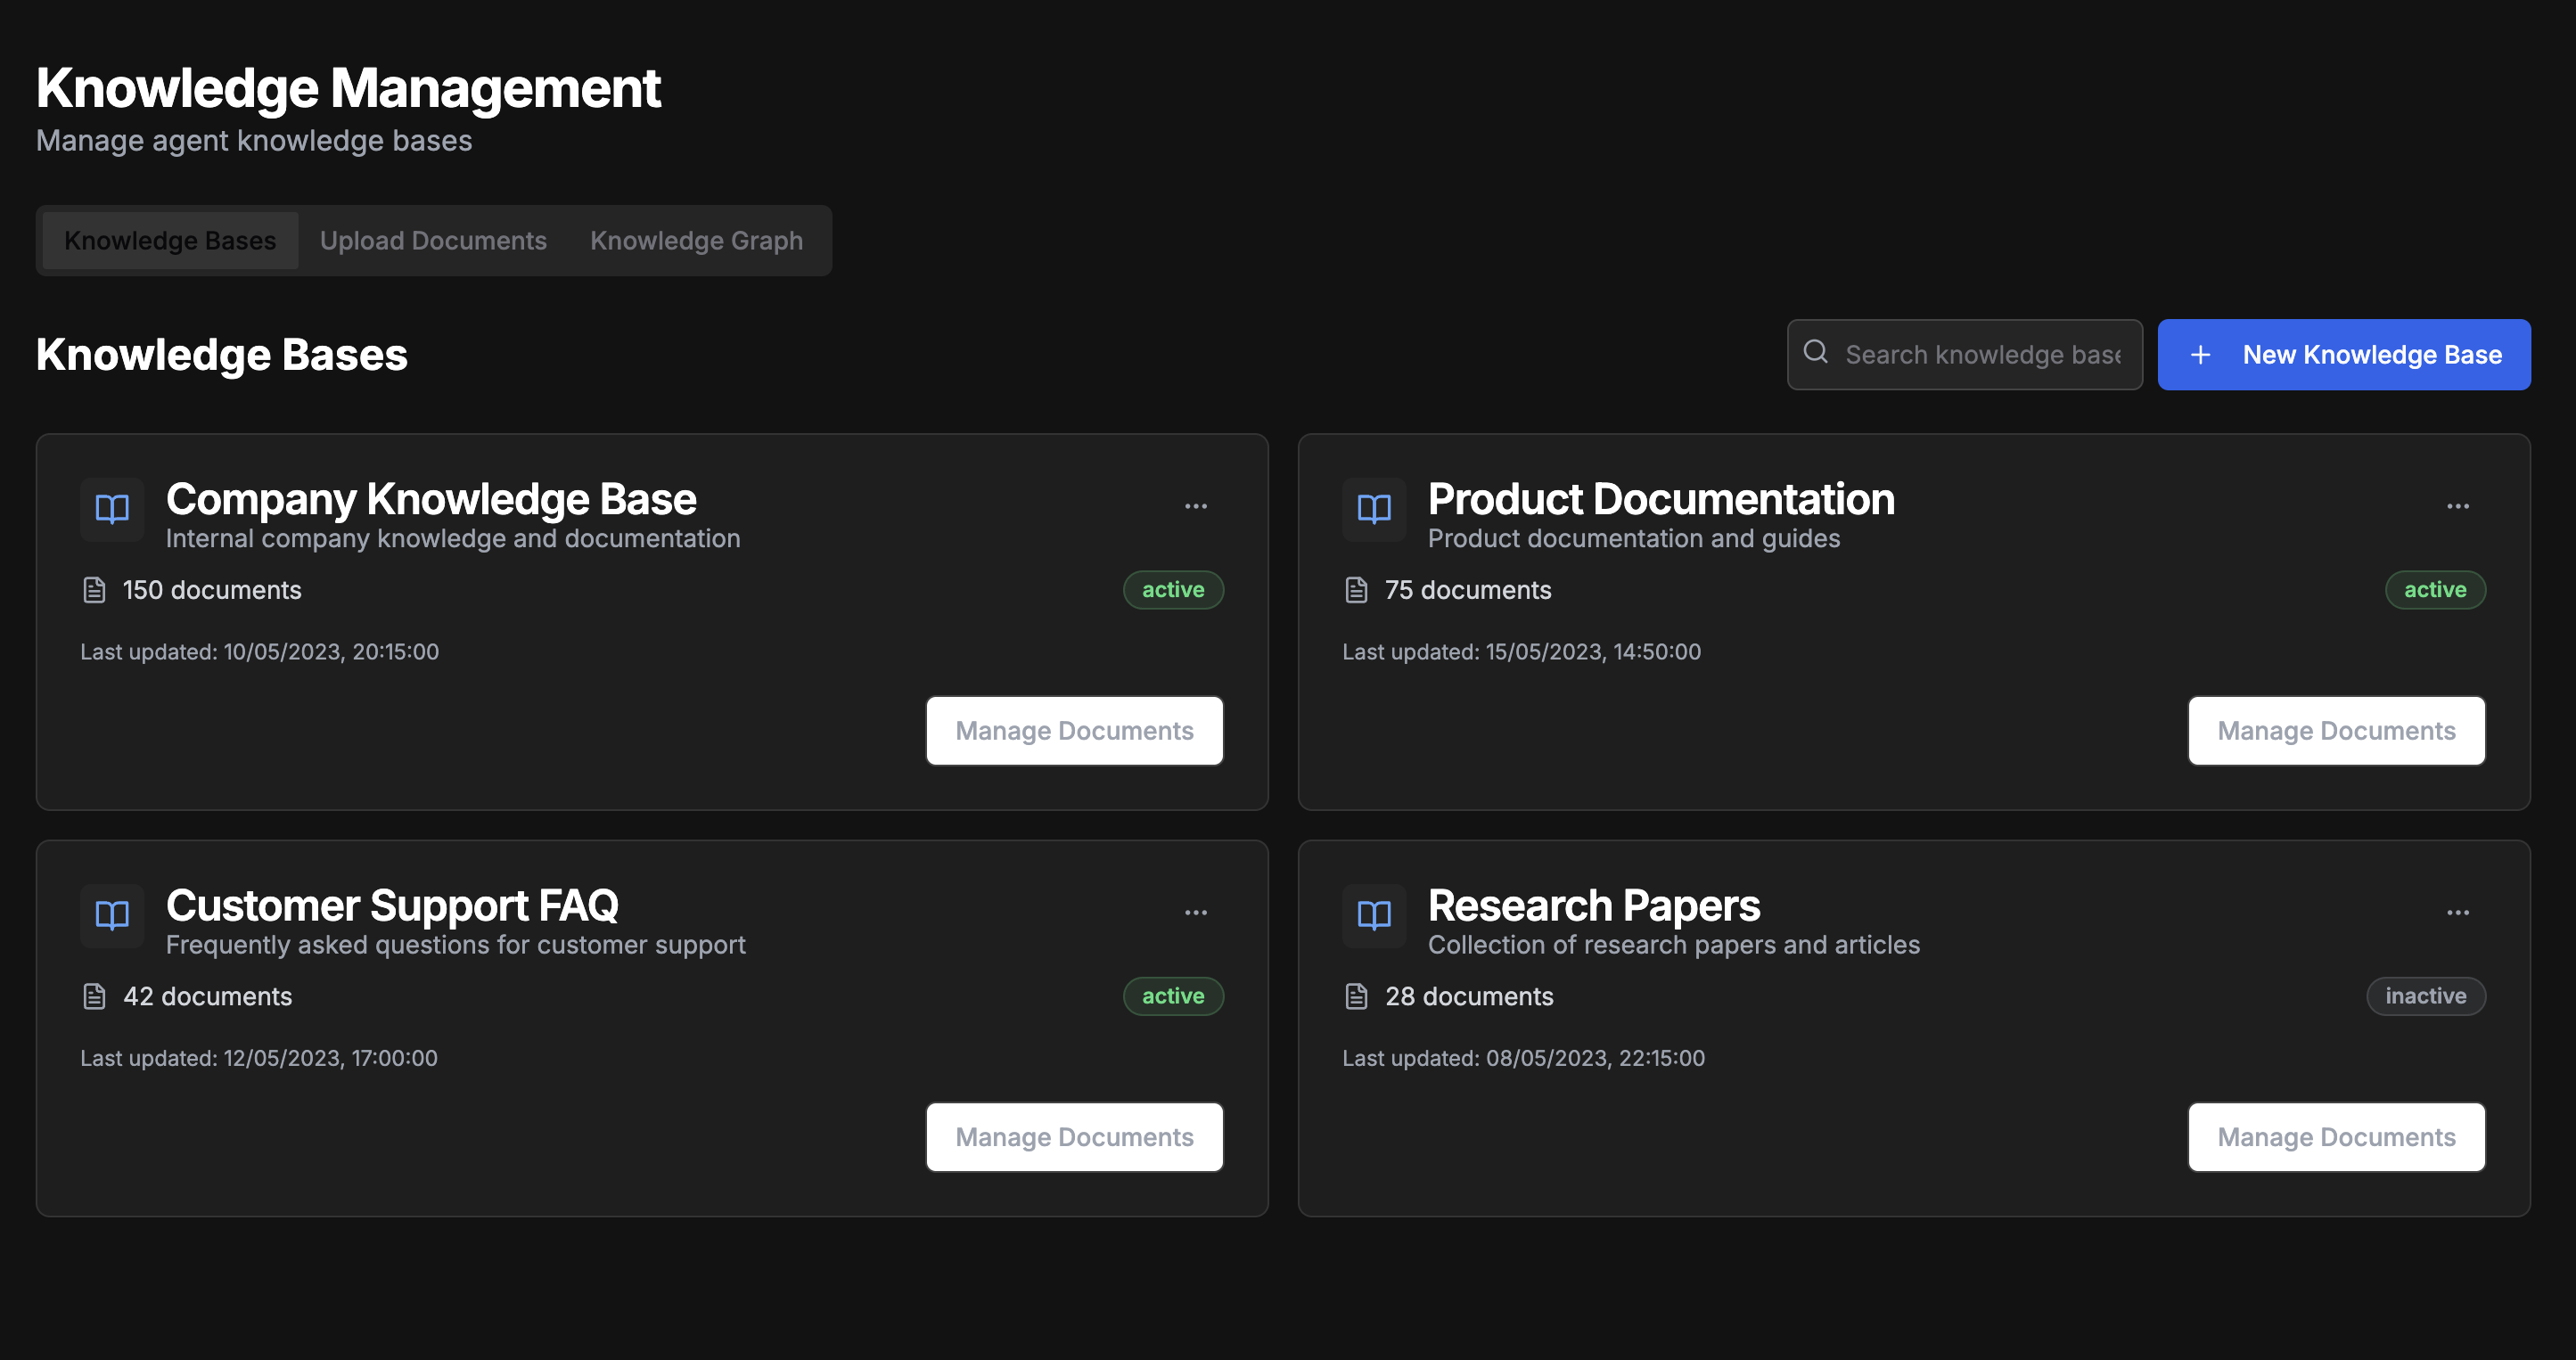Screen dimensions: 2576x1360
Task: Click the active status indicator on Product Documentation
Action: pos(2434,590)
